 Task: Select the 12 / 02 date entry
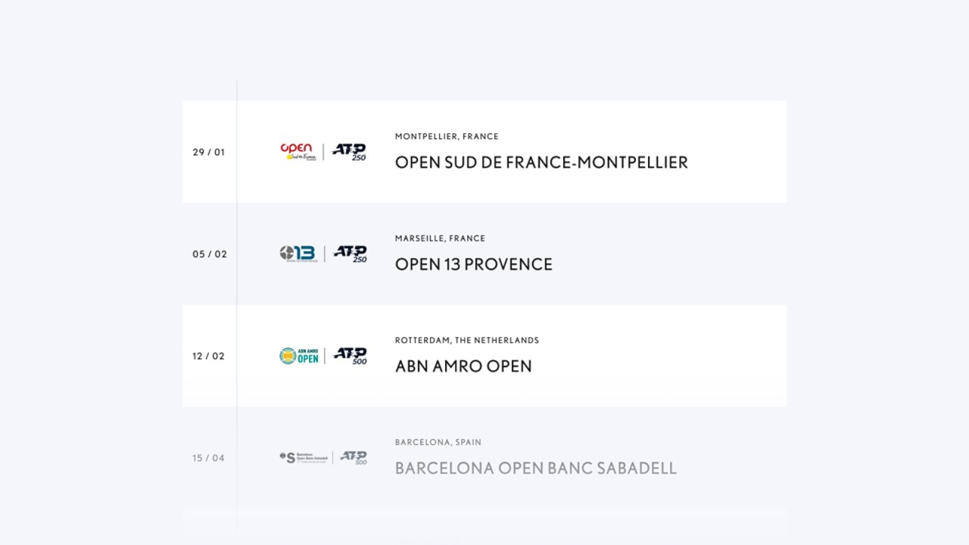(209, 357)
